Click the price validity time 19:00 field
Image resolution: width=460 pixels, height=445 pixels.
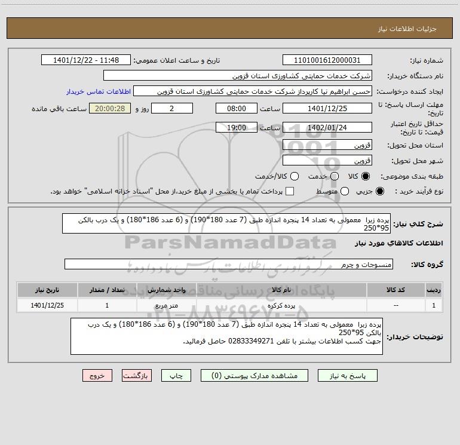(x=237, y=127)
